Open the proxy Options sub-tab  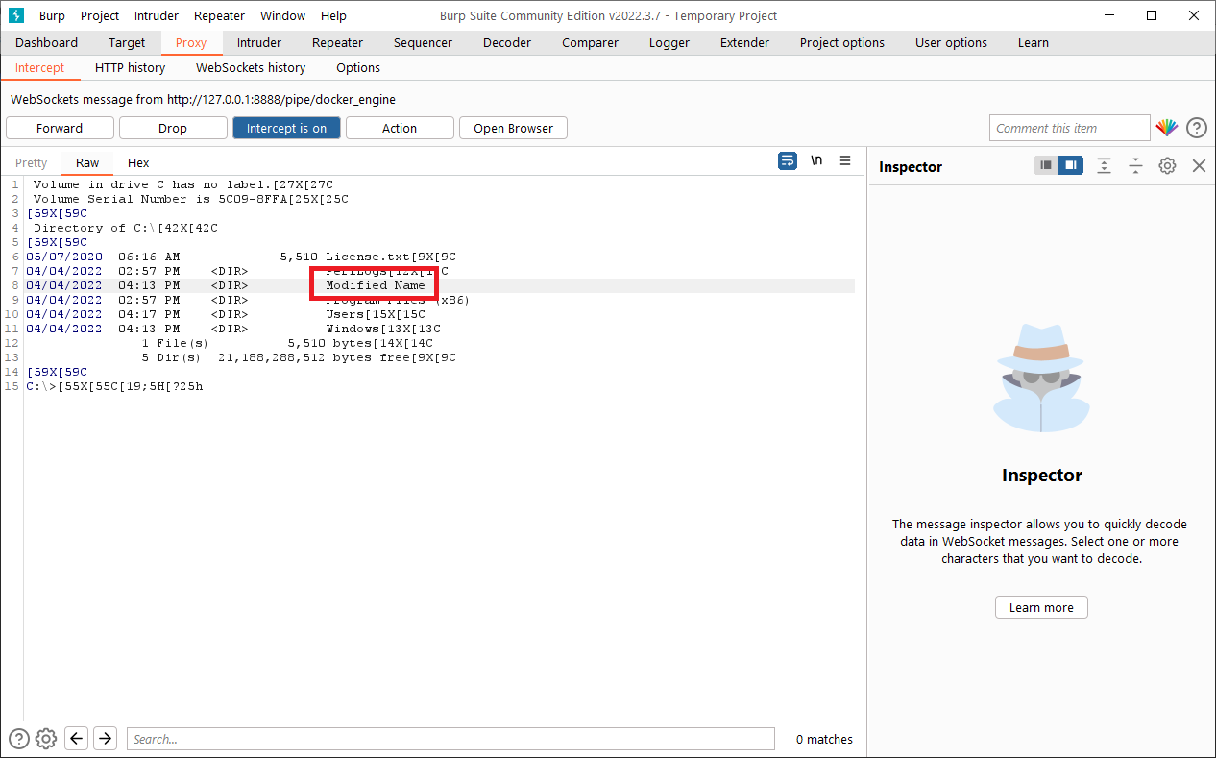click(x=358, y=67)
